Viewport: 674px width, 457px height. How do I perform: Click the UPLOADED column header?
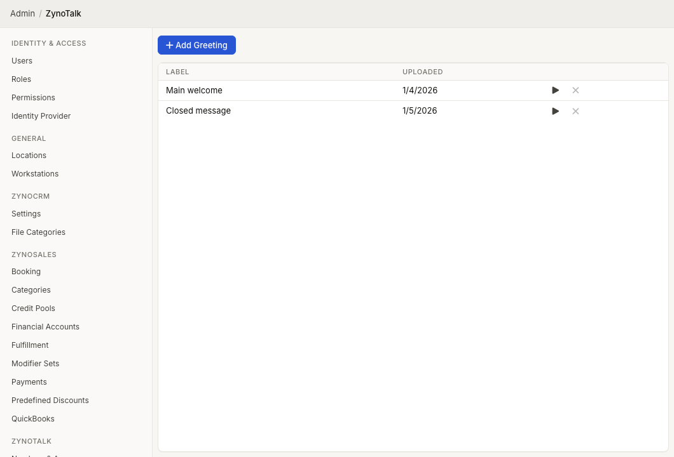(x=422, y=72)
